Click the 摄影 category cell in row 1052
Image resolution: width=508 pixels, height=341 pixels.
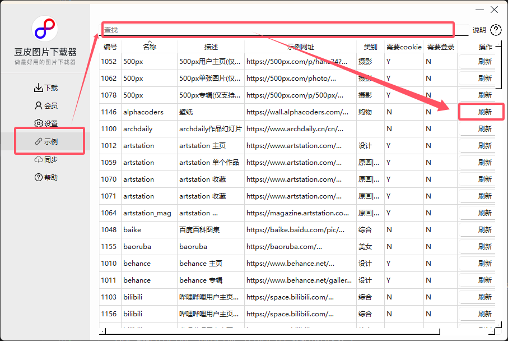[370, 62]
